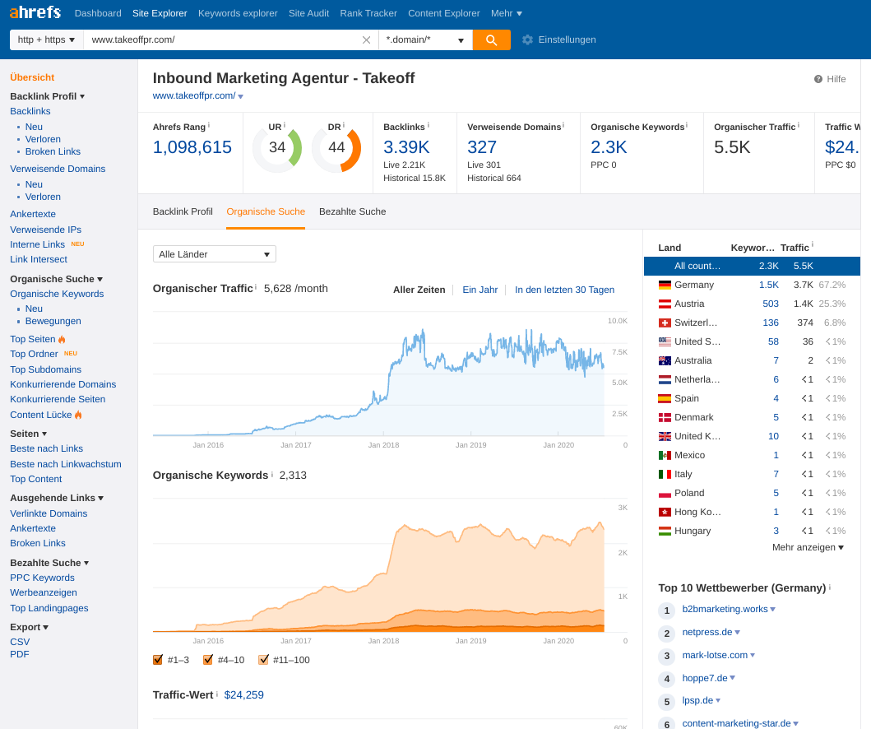Open the *.domain/* search mode dropdown
871x729 pixels.
click(x=425, y=39)
